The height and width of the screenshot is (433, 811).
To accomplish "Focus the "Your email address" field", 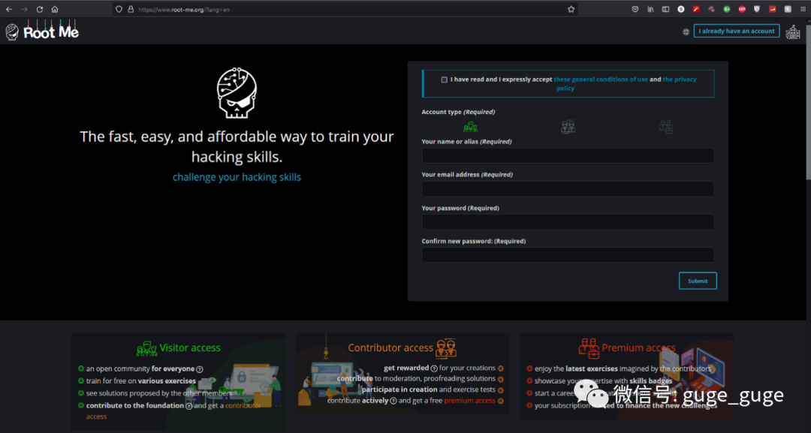I will (x=568, y=188).
